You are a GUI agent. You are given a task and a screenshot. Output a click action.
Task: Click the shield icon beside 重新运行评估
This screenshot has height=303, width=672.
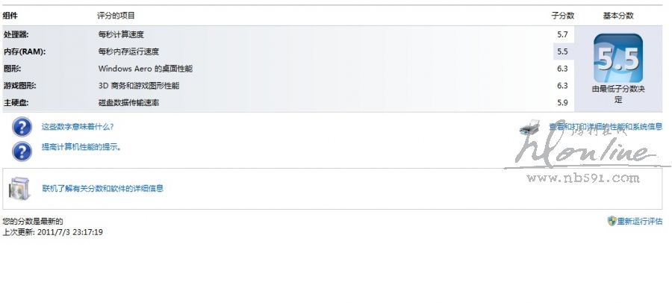612,221
